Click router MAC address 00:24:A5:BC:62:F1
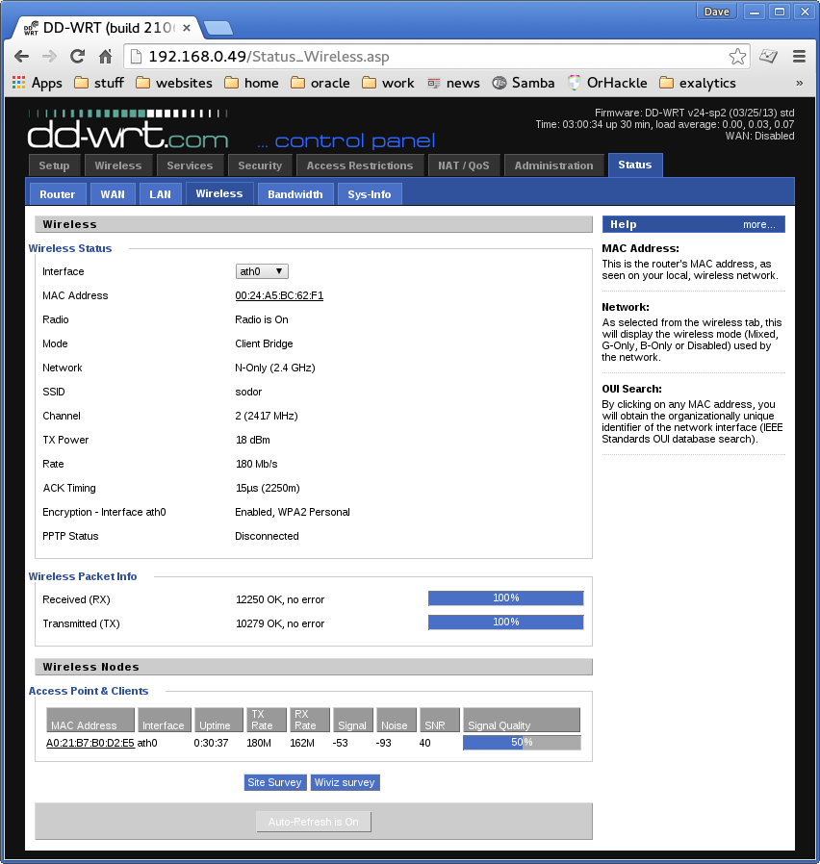The image size is (820, 864). coord(279,295)
